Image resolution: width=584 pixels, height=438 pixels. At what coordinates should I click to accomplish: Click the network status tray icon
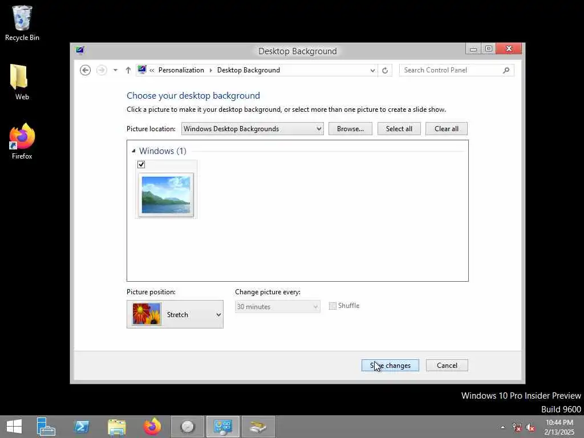tap(516, 427)
